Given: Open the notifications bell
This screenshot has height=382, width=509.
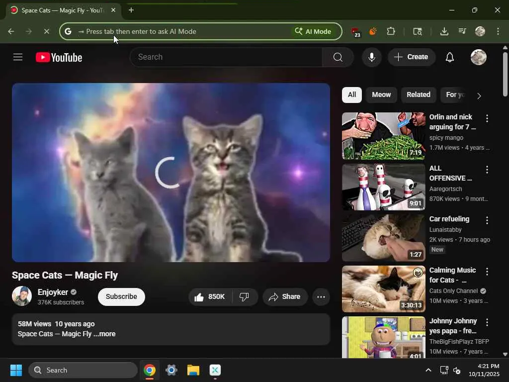Looking at the screenshot, I should pyautogui.click(x=449, y=57).
